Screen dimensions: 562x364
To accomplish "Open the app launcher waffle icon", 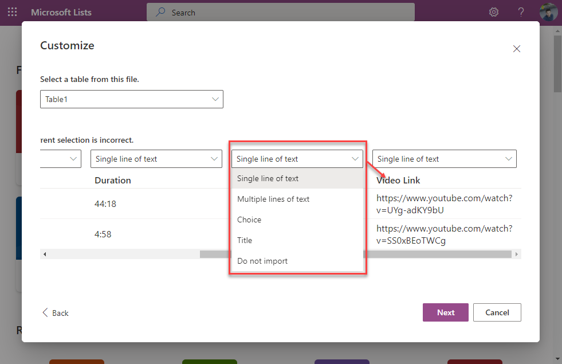I will point(12,12).
